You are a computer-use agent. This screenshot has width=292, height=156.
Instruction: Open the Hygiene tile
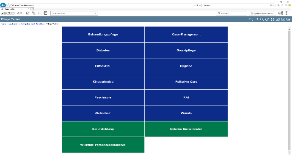pyautogui.click(x=186, y=66)
